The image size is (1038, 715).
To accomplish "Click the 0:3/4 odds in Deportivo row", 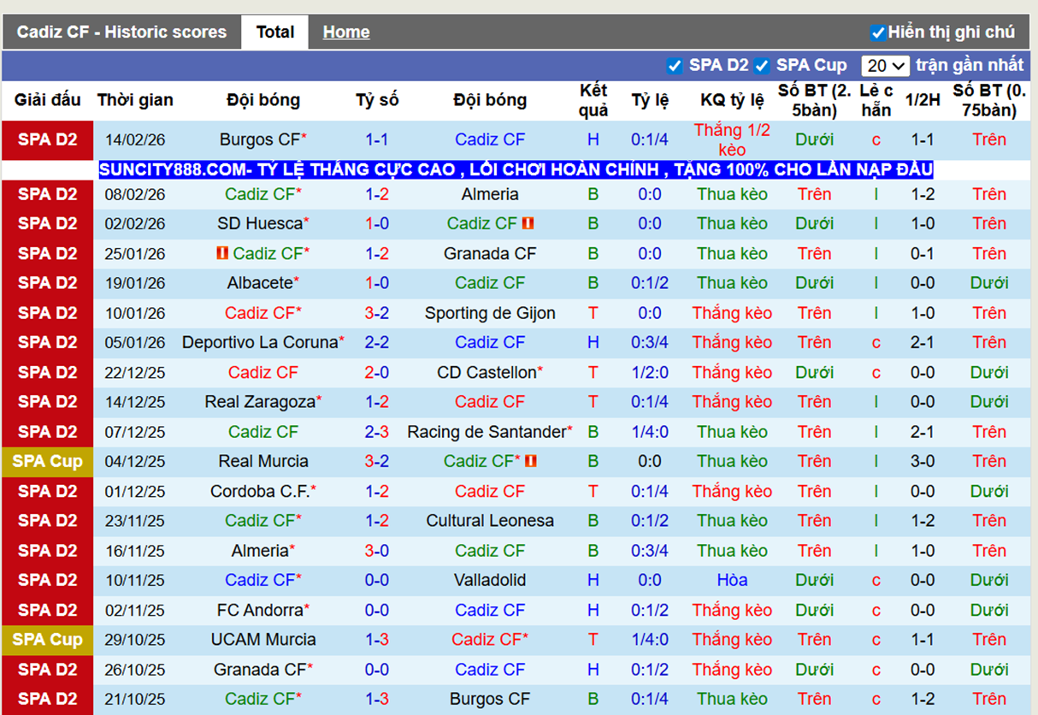I will tap(650, 342).
